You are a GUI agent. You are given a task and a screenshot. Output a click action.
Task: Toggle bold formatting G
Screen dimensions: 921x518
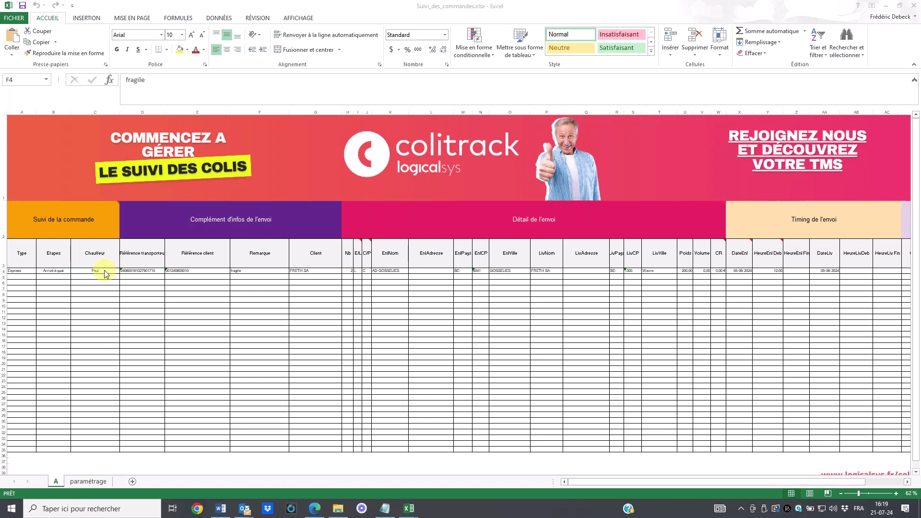[117, 49]
